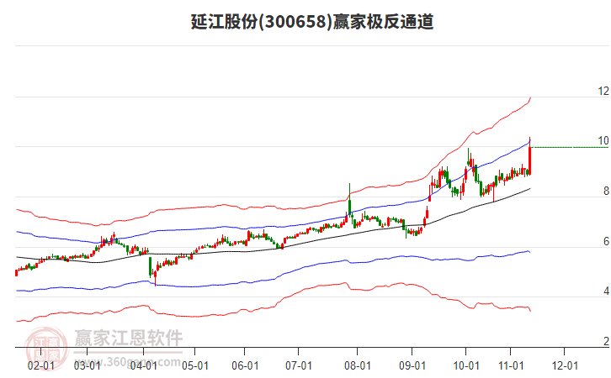Click the price axis value 6
Screen dimensions: 611x378
[606, 241]
